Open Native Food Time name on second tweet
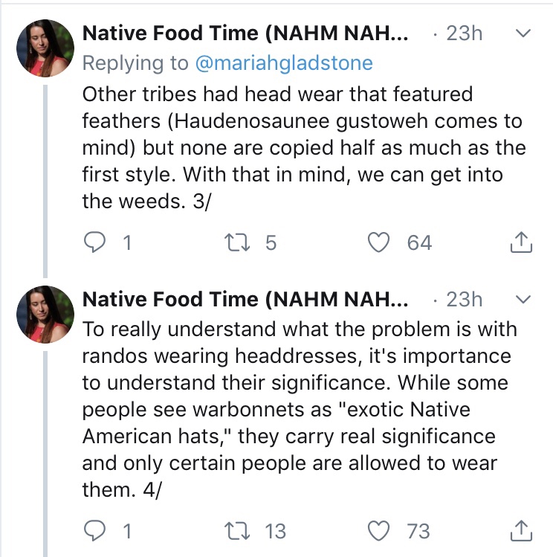The width and height of the screenshot is (553, 557). click(x=245, y=300)
